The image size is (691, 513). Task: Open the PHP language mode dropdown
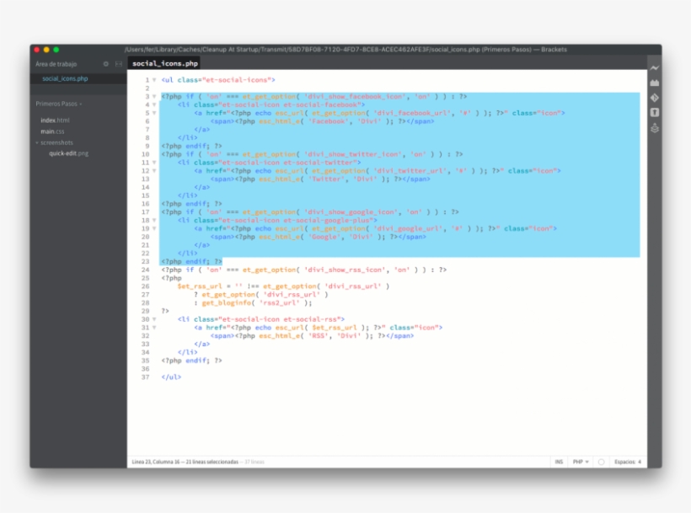click(x=580, y=462)
